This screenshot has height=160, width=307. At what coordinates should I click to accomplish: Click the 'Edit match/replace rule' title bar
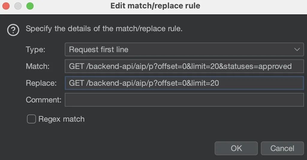155,6
